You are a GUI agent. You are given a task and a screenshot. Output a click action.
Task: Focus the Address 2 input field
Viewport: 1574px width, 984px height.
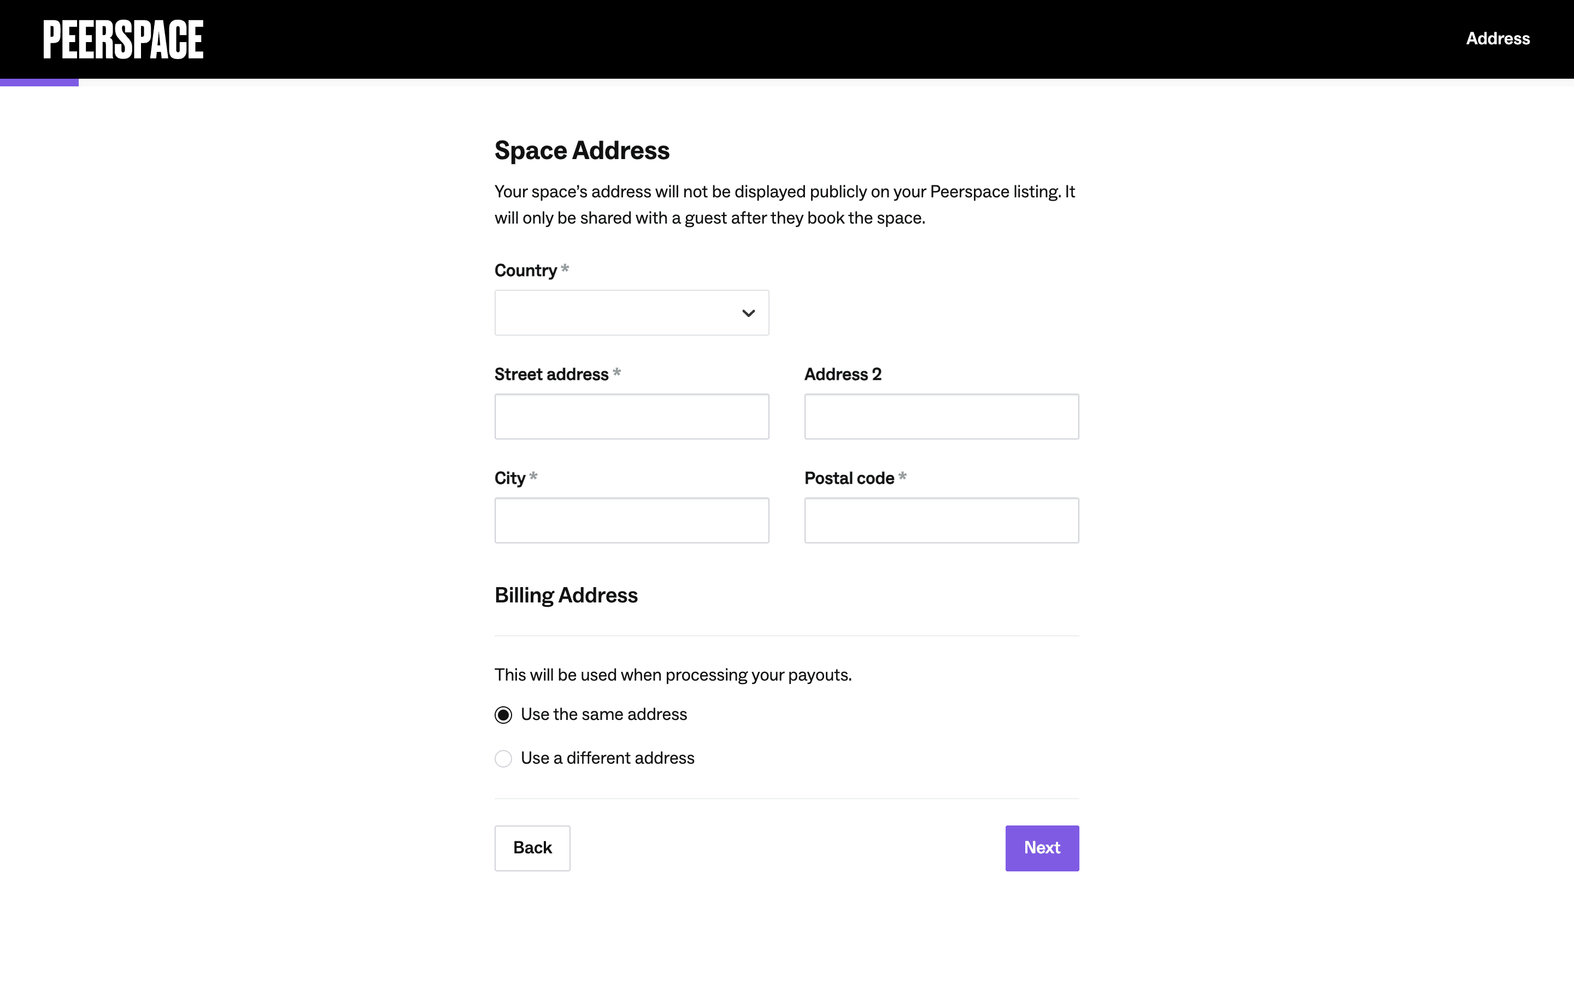tap(941, 417)
